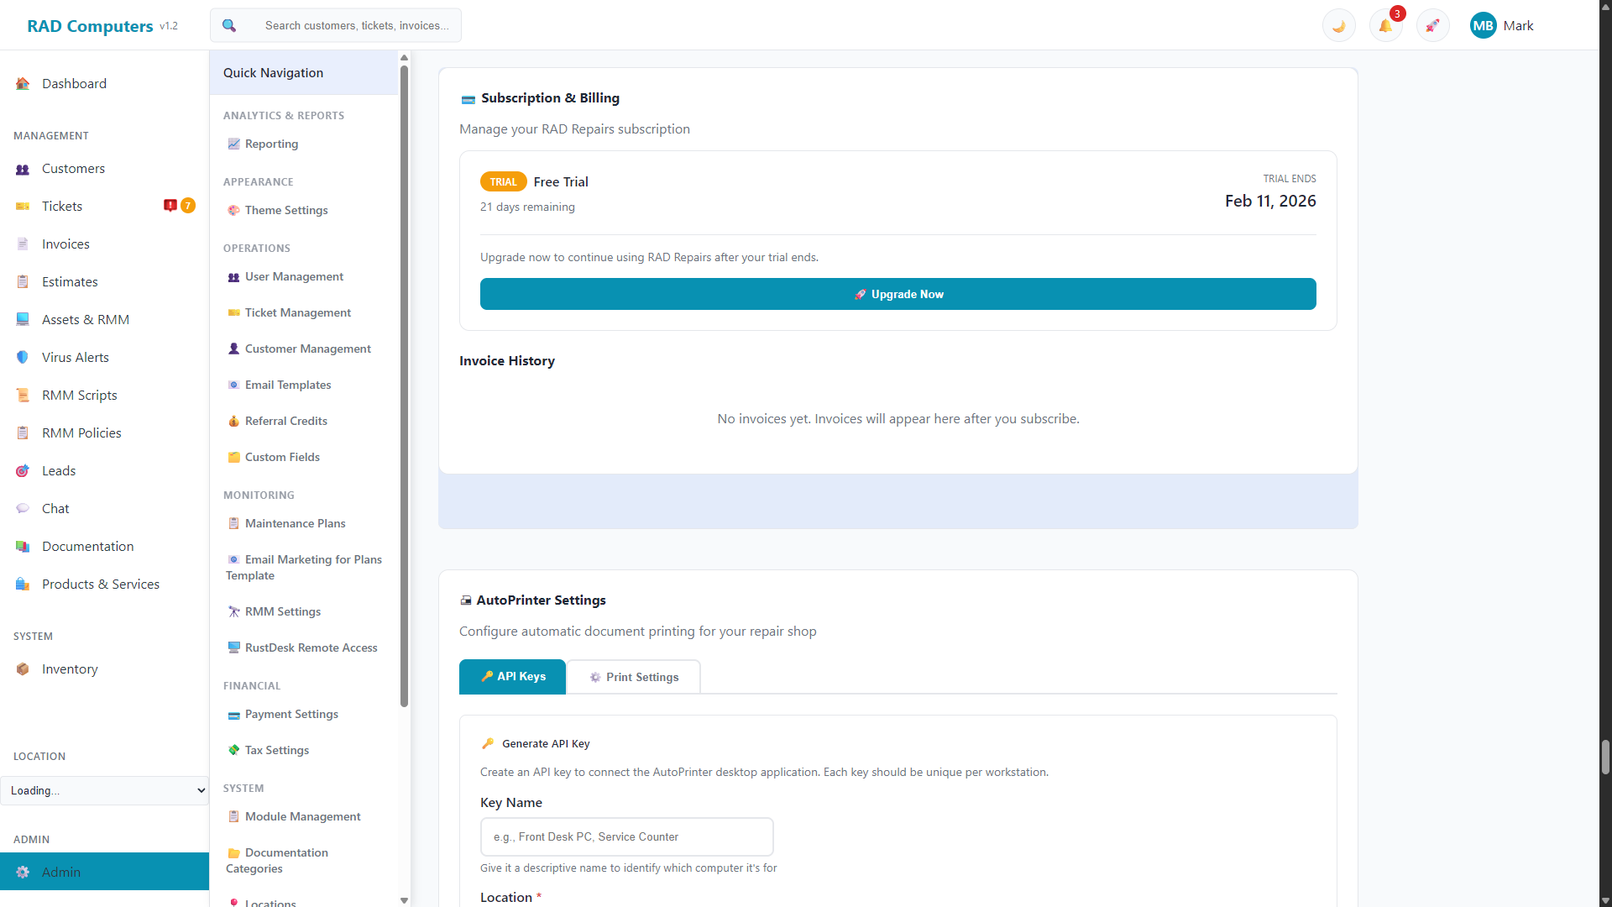Expand Documentation Categories under System
Screen dimensions: 1612x907
pyautogui.click(x=285, y=860)
